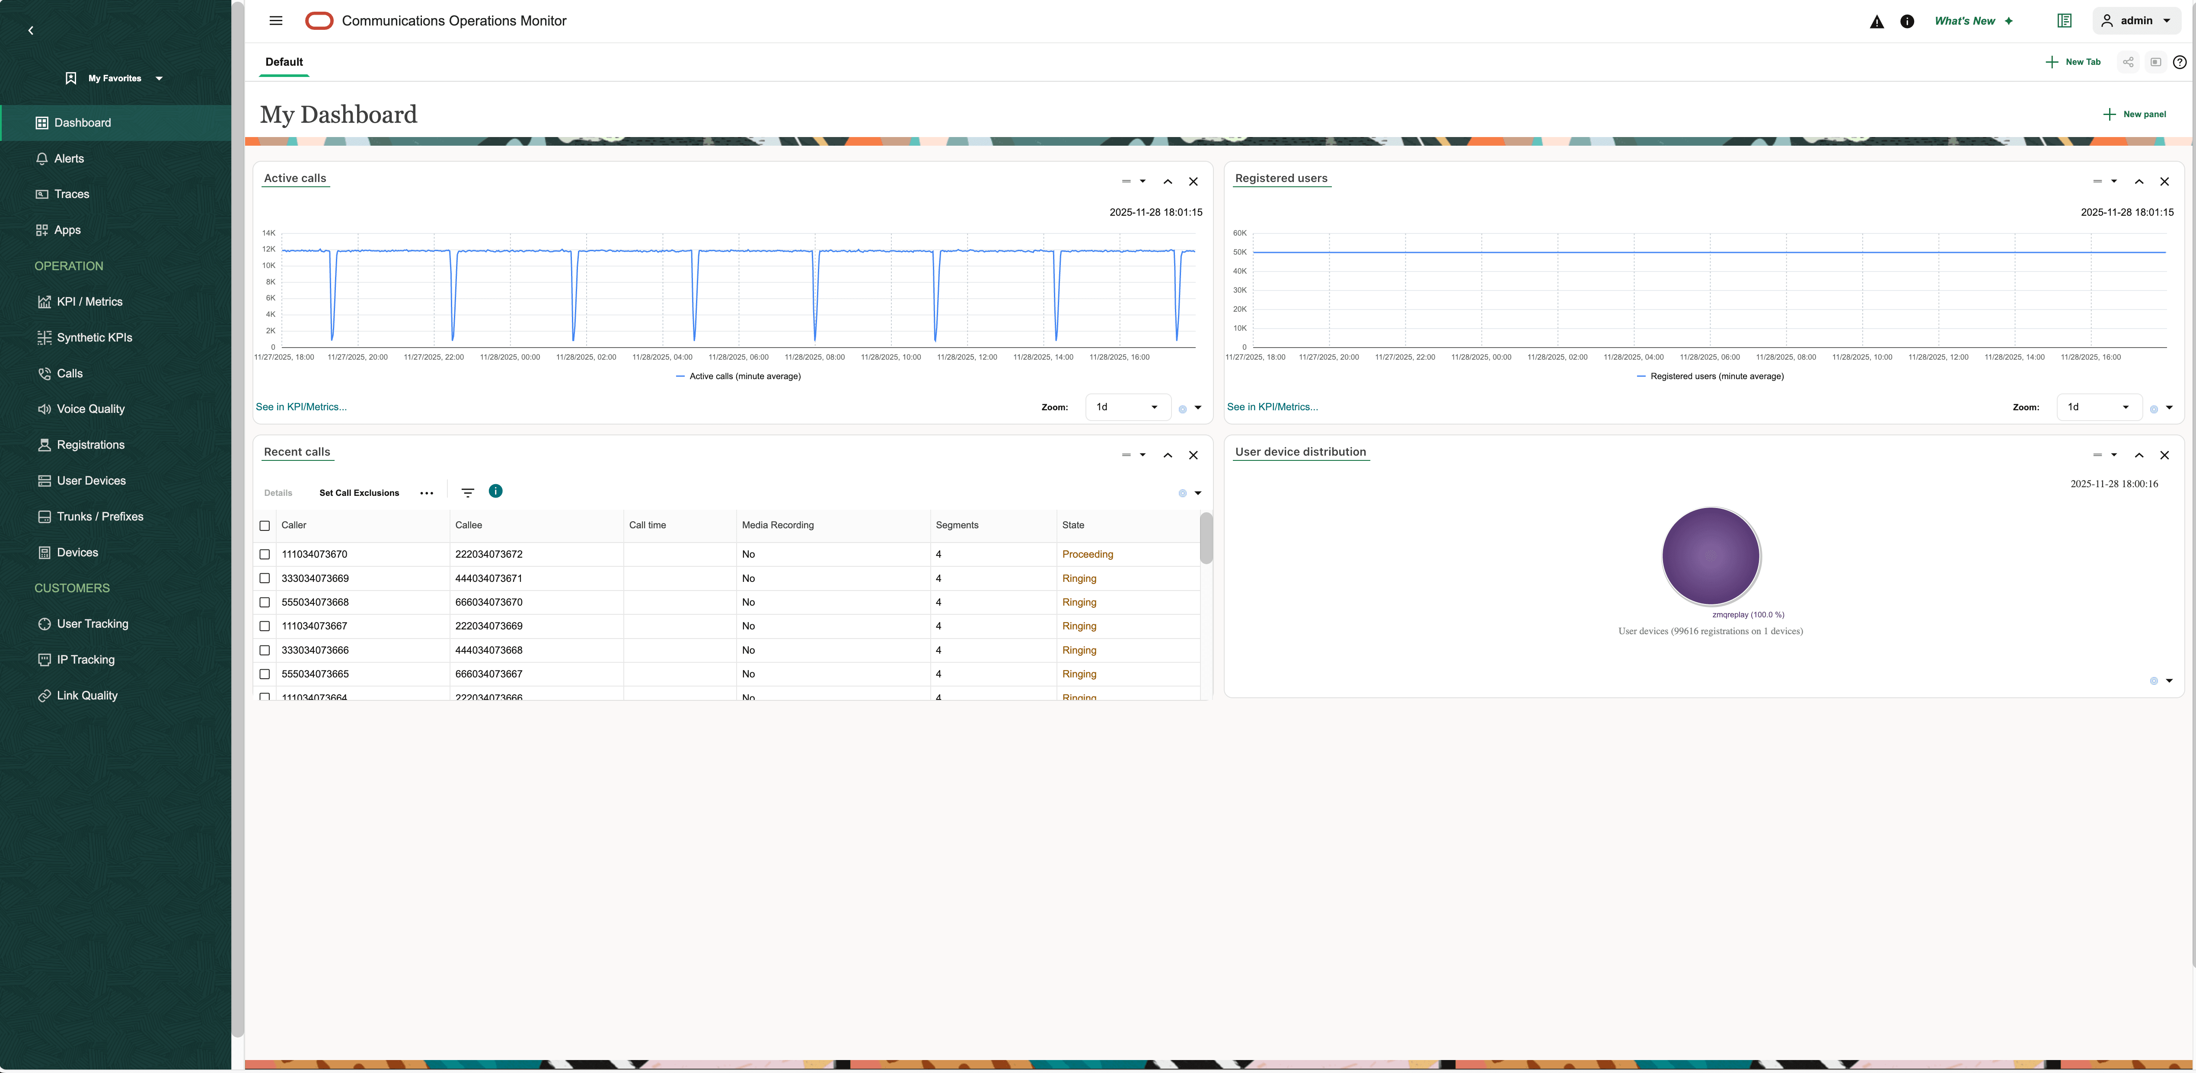Collapse the Recent calls panel
The image size is (2196, 1073).
(x=1168, y=455)
